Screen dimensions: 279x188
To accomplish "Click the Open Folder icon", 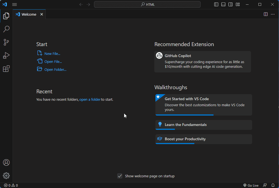I will 39,69.
